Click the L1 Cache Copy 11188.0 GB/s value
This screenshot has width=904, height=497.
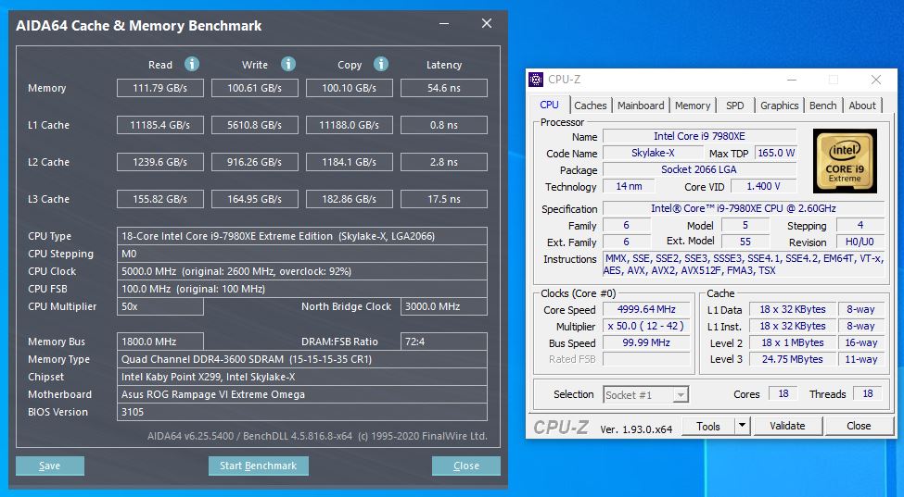click(x=350, y=125)
